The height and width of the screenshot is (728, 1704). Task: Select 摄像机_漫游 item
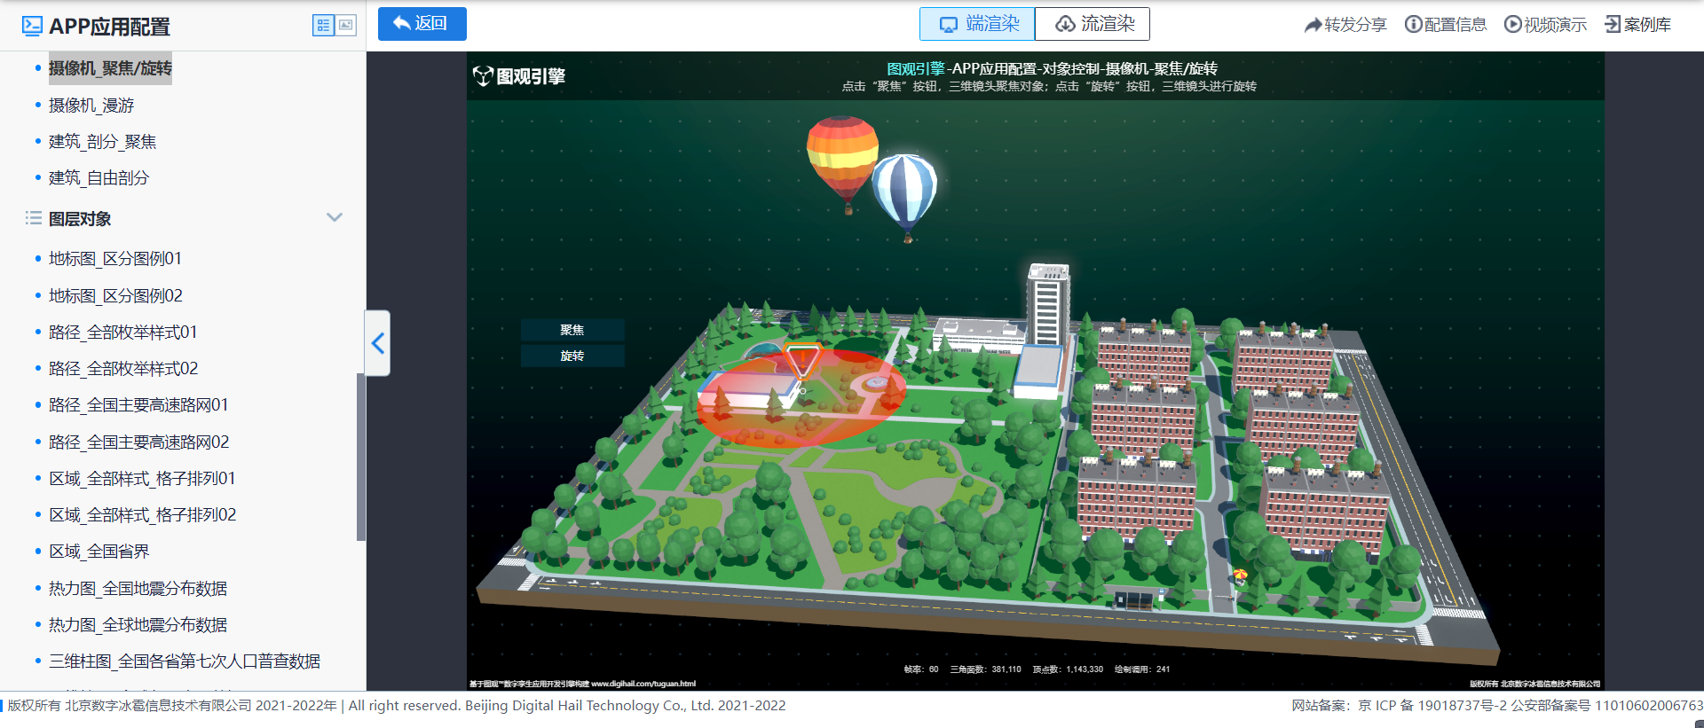[x=91, y=106]
